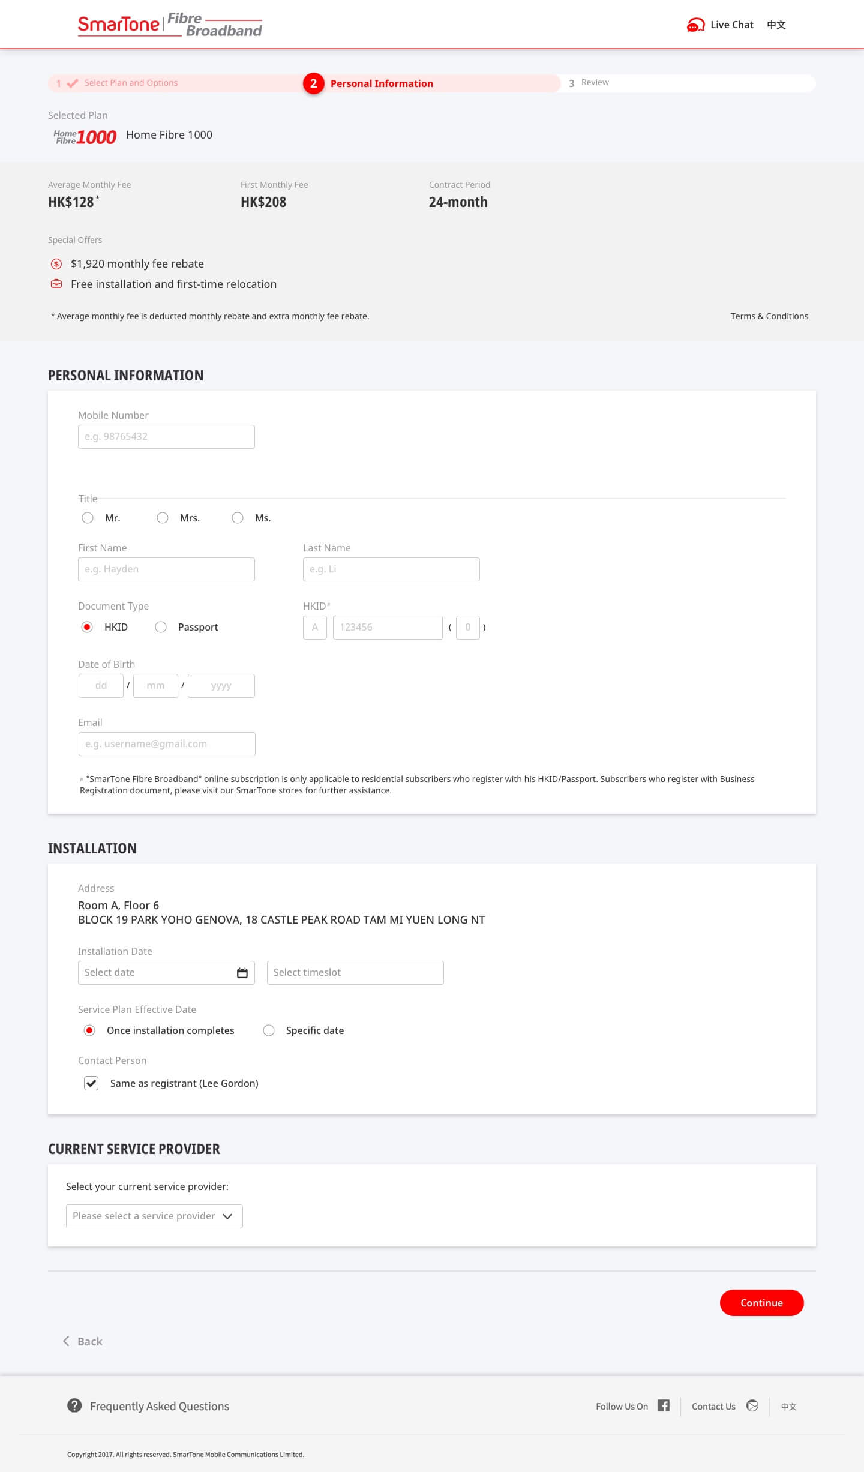Jump to the Review step
The image size is (864, 1472).
[x=594, y=83]
